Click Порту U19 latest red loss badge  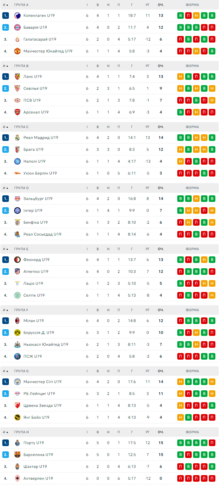[x=212, y=443]
